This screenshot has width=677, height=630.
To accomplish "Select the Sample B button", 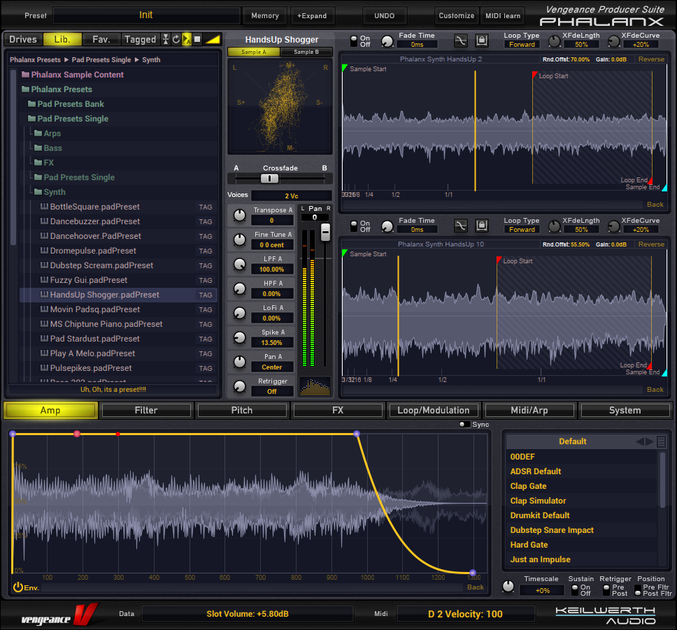I will click(306, 52).
